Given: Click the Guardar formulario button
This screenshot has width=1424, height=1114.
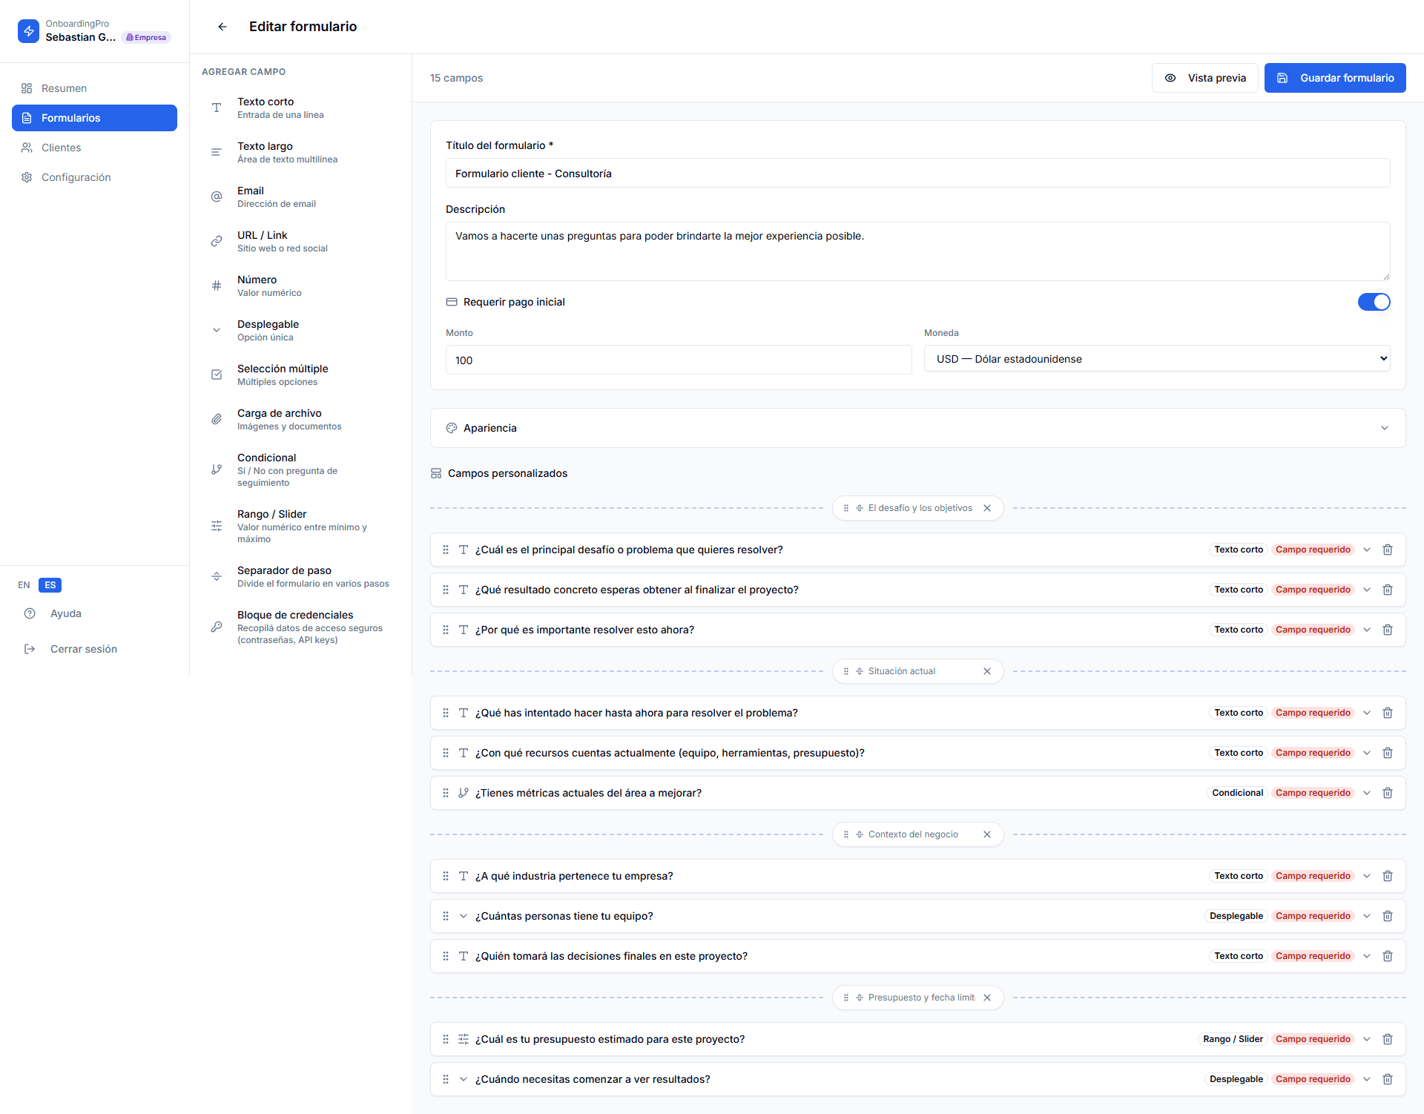Looking at the screenshot, I should pos(1335,77).
